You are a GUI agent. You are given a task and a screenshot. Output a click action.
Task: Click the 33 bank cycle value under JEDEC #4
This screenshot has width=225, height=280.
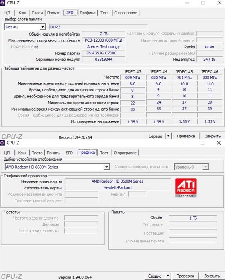pos(159,109)
